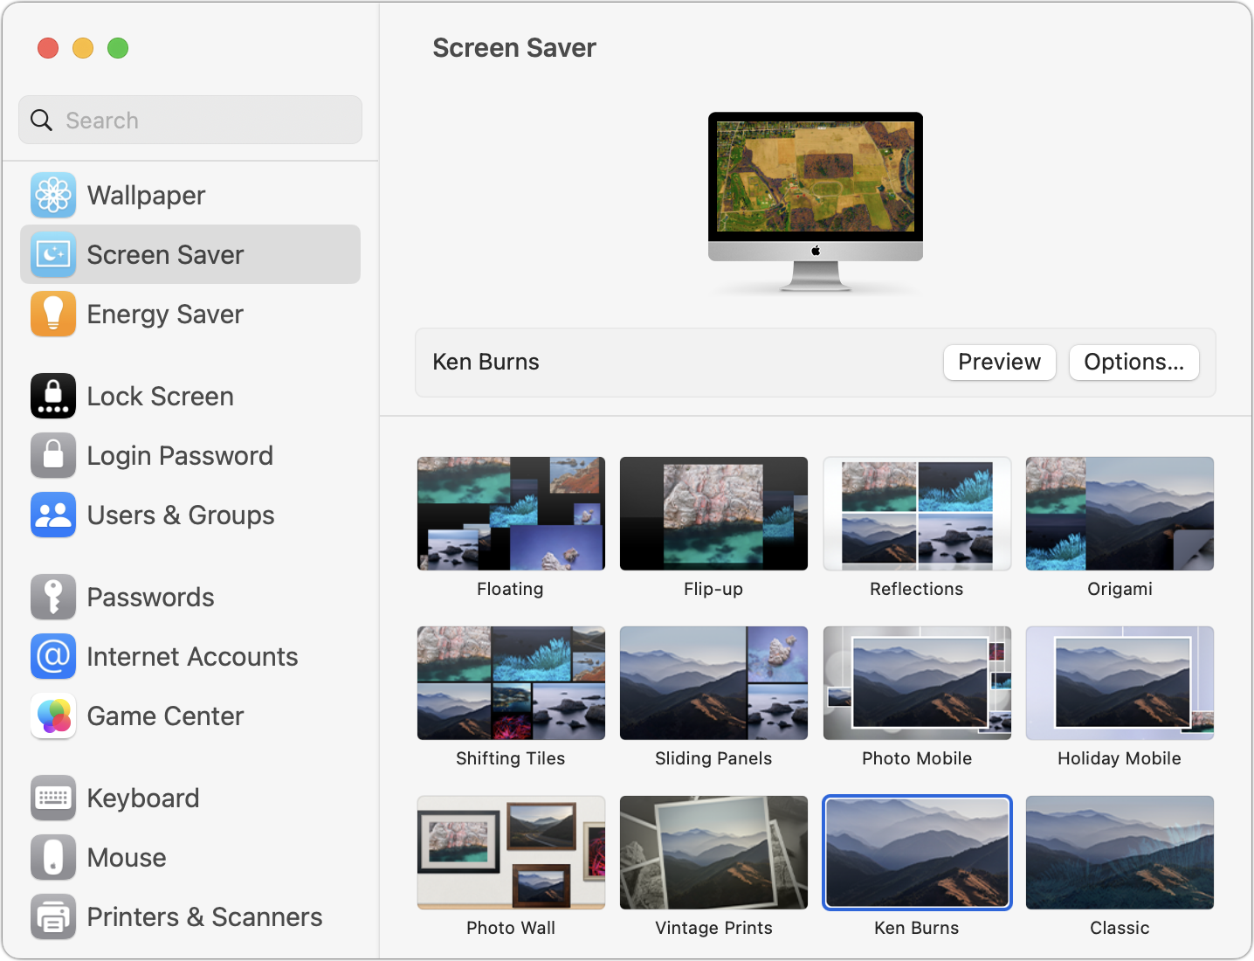Viewport: 1254px width, 961px height.
Task: Minimize the window with yellow button
Action: pyautogui.click(x=83, y=48)
